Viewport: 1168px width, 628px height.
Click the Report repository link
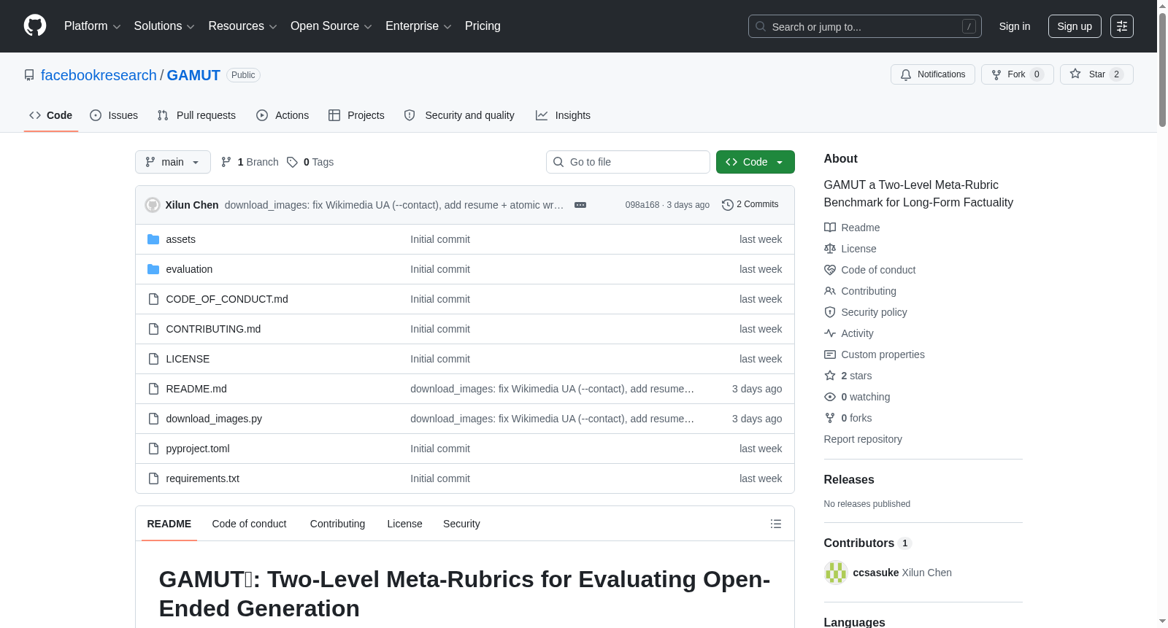(863, 439)
